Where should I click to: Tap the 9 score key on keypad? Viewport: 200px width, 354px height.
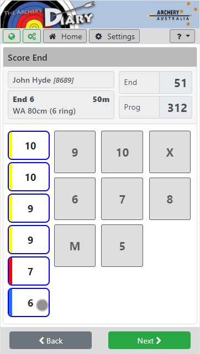[75, 152]
